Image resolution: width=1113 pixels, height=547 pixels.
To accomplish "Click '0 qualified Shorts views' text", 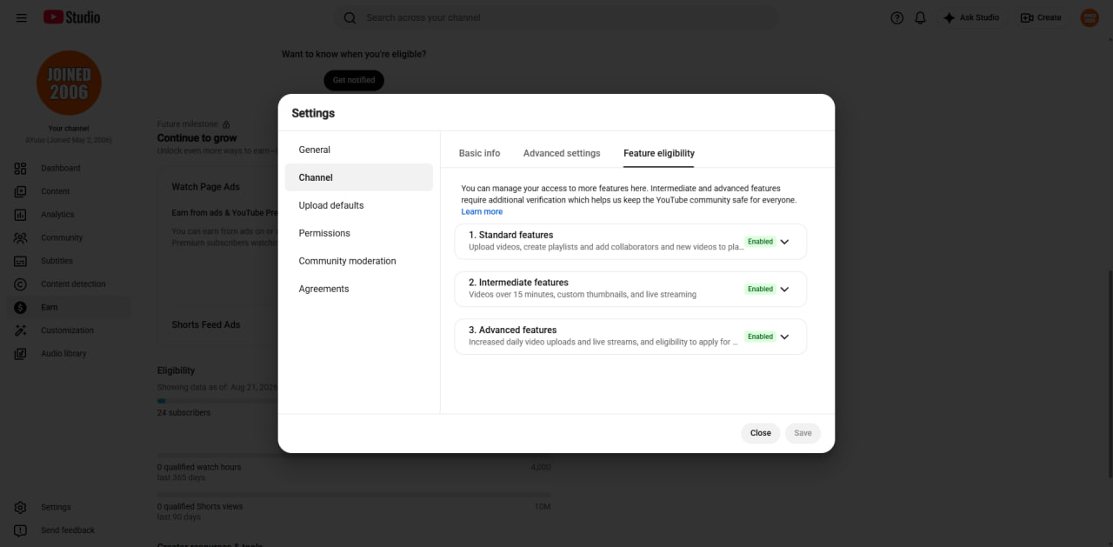I will [x=200, y=506].
